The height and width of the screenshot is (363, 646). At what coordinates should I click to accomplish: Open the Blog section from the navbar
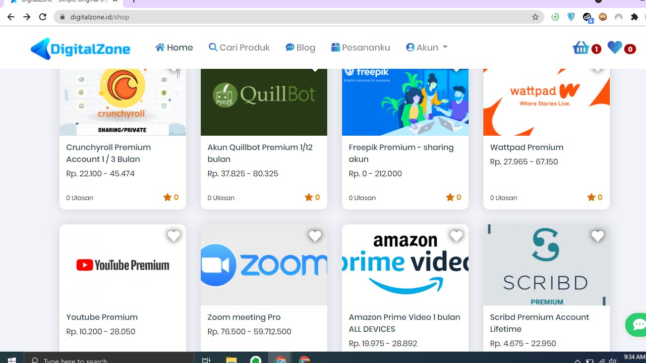tap(300, 47)
